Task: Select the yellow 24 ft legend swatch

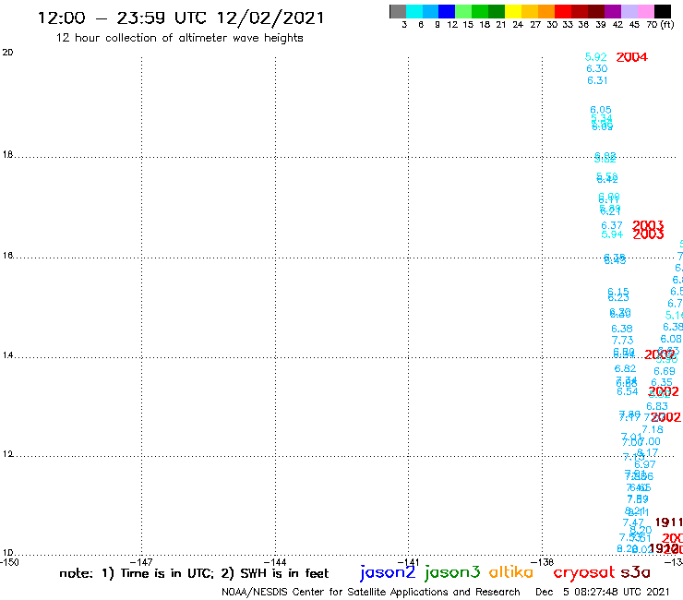Action: coord(513,11)
